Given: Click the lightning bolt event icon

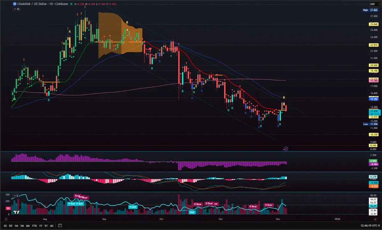Looking at the screenshot, I should (286, 149).
